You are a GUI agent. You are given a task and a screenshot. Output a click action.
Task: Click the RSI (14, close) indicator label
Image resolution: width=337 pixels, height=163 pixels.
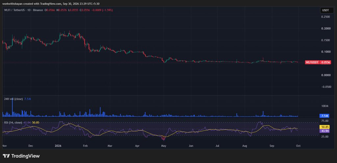click(x=13, y=122)
